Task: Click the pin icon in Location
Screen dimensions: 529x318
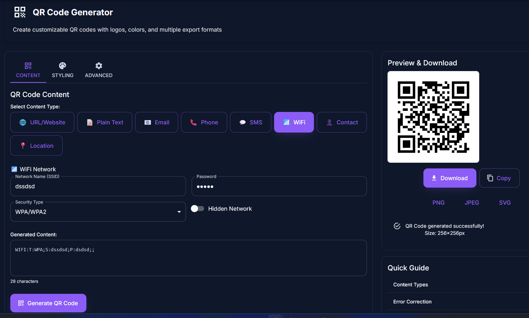Action: (23, 146)
